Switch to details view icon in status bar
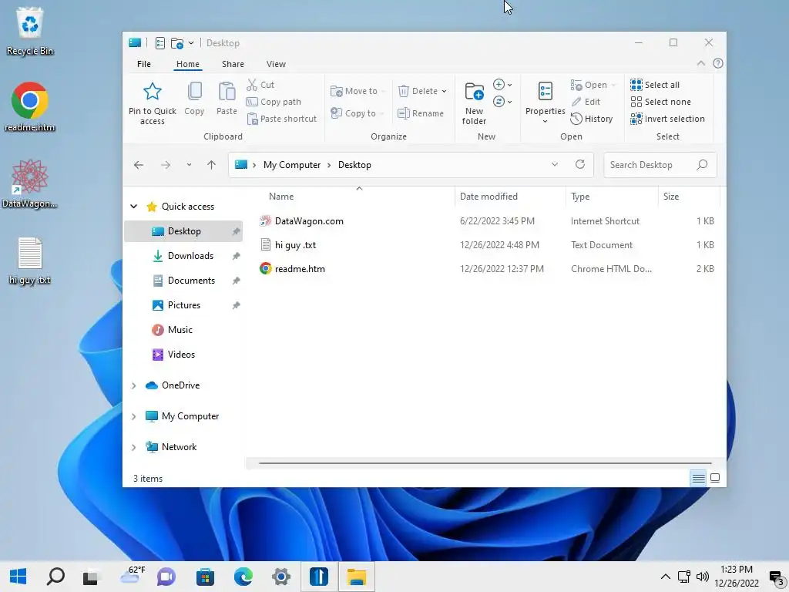 point(698,478)
